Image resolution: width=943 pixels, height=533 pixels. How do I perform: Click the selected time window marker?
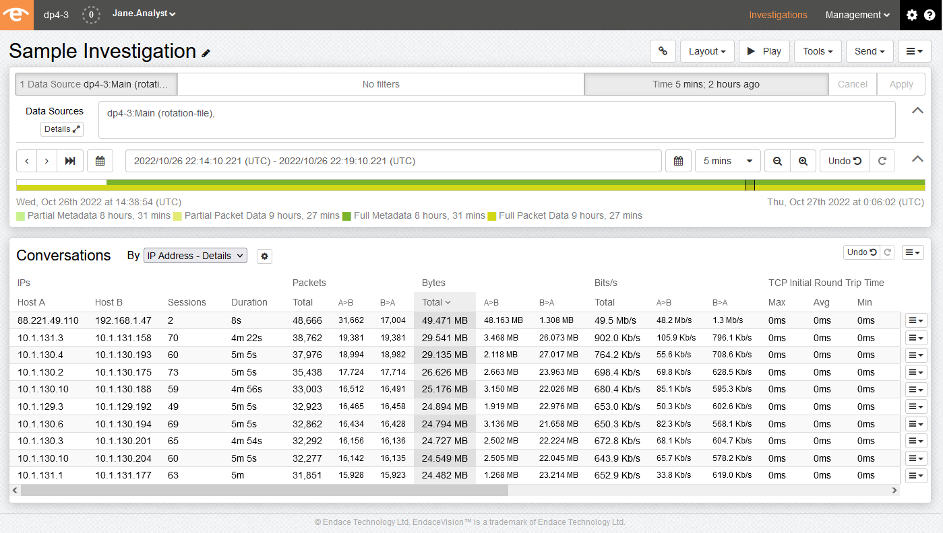pyautogui.click(x=750, y=185)
